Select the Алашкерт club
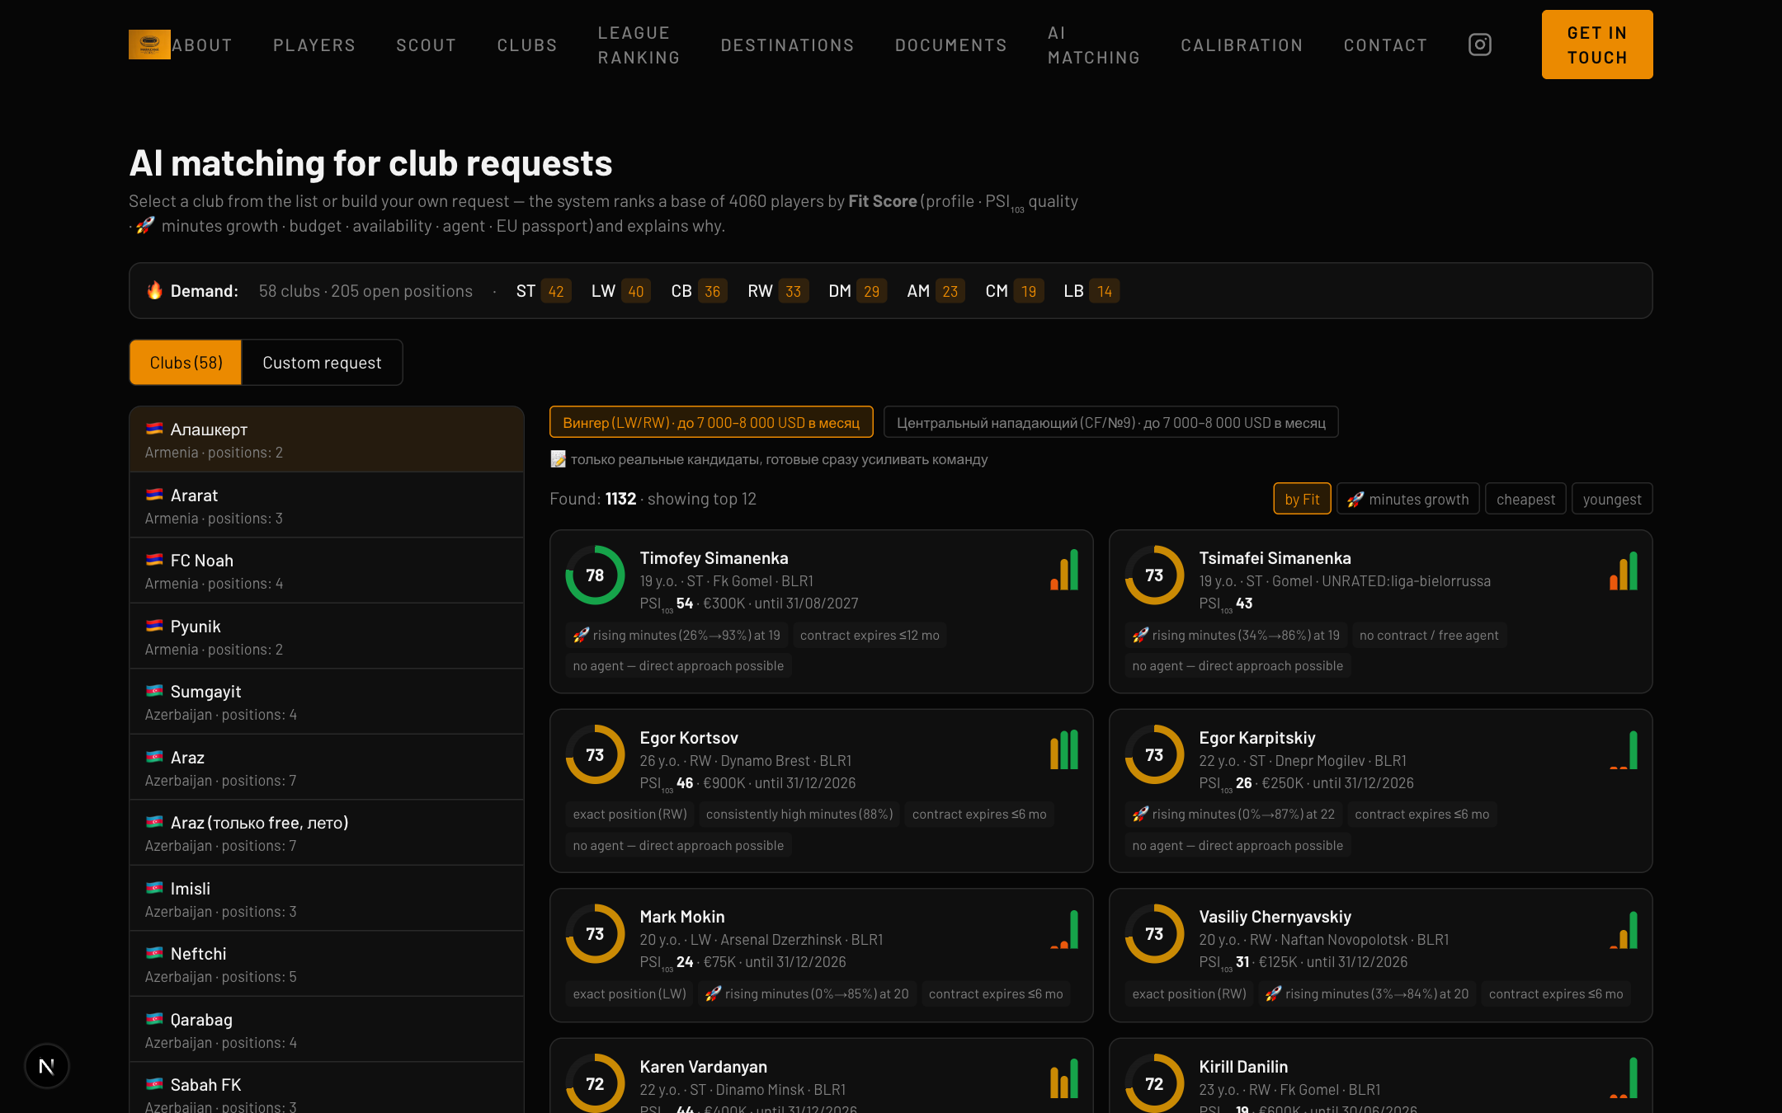This screenshot has width=1782, height=1113. [327, 439]
